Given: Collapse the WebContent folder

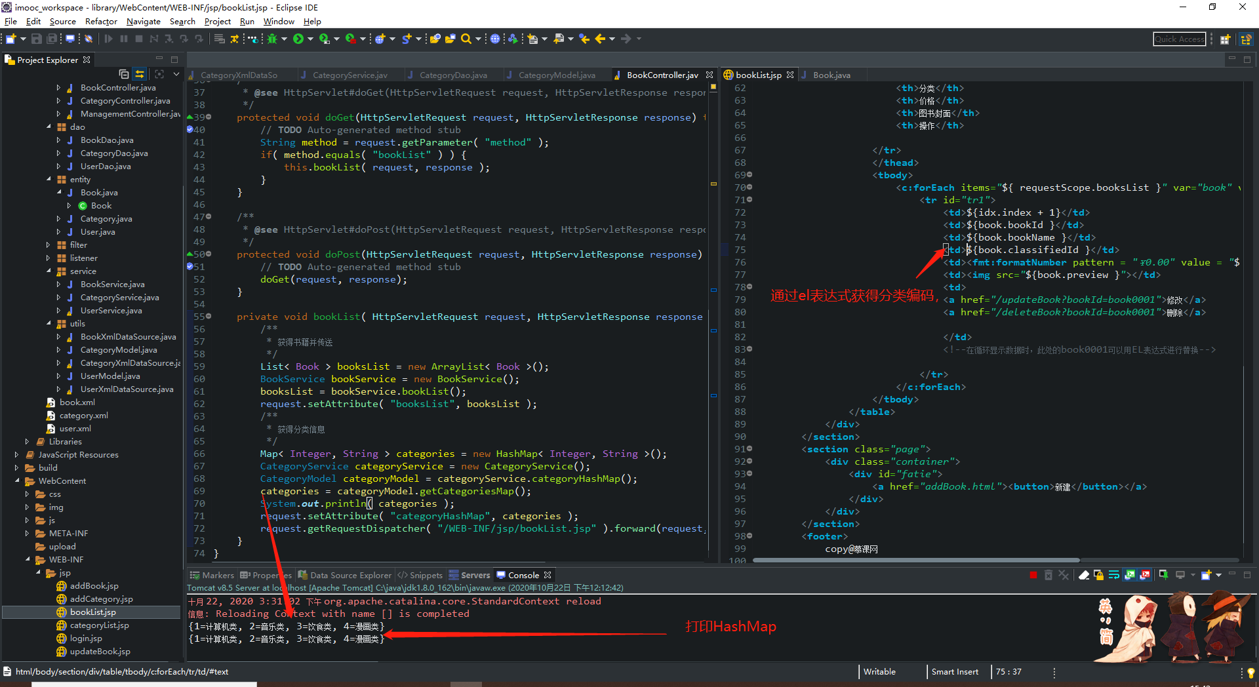Looking at the screenshot, I should click(x=16, y=481).
